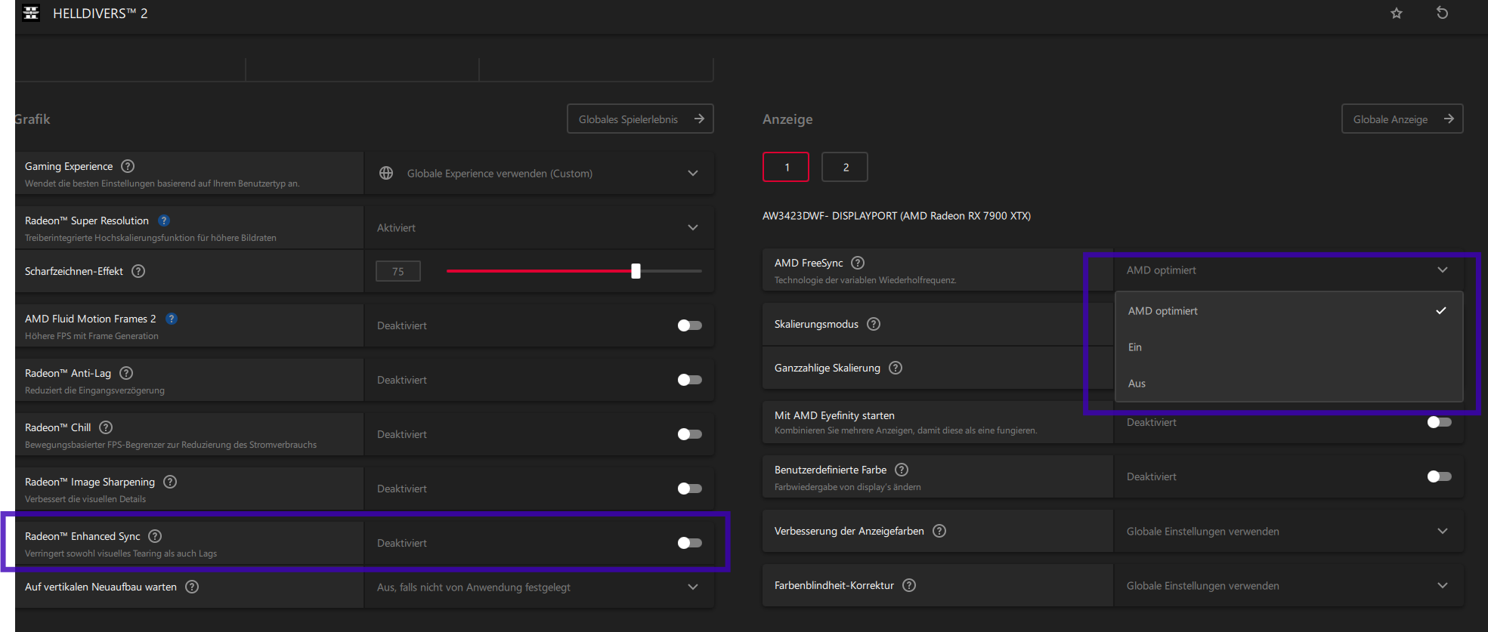Open Farbenblindheit-Korrektur dropdown
Screen dimensions: 1488x632
[x=1288, y=585]
